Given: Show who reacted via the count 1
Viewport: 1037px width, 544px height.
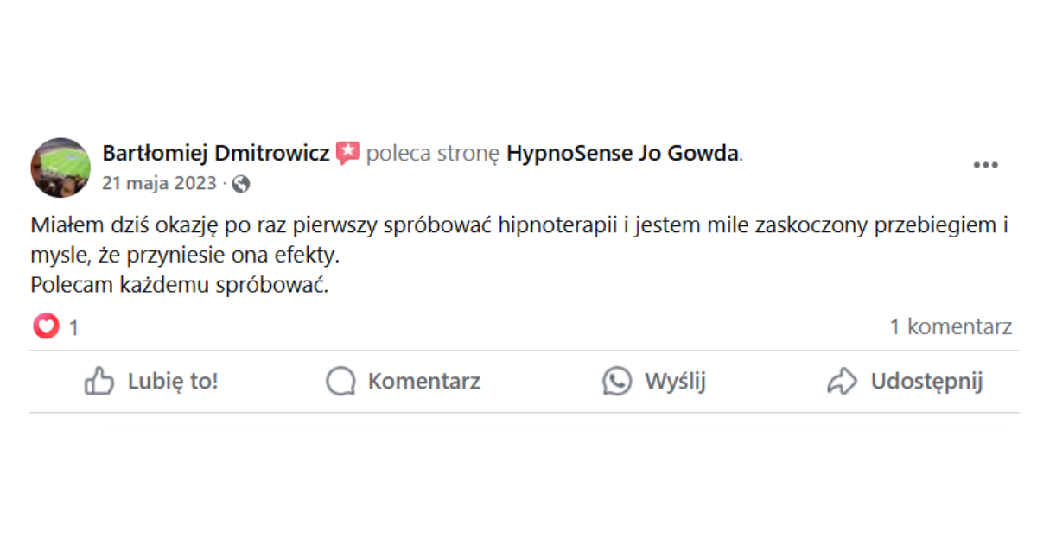Looking at the screenshot, I should click(74, 328).
